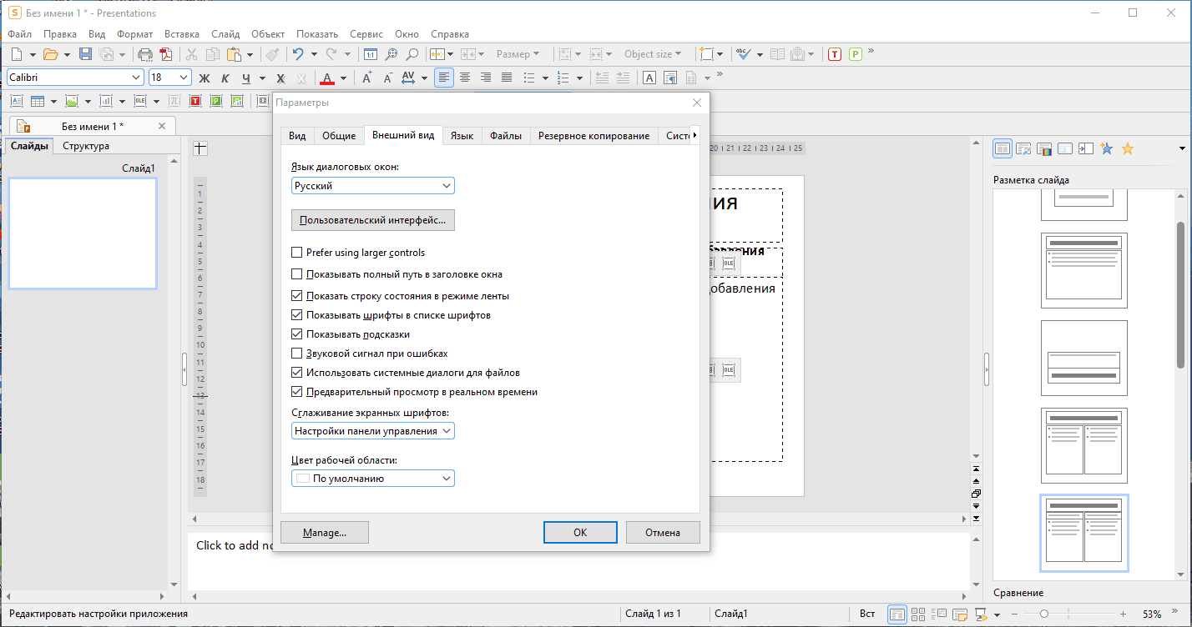Click the Save document icon

click(x=85, y=54)
